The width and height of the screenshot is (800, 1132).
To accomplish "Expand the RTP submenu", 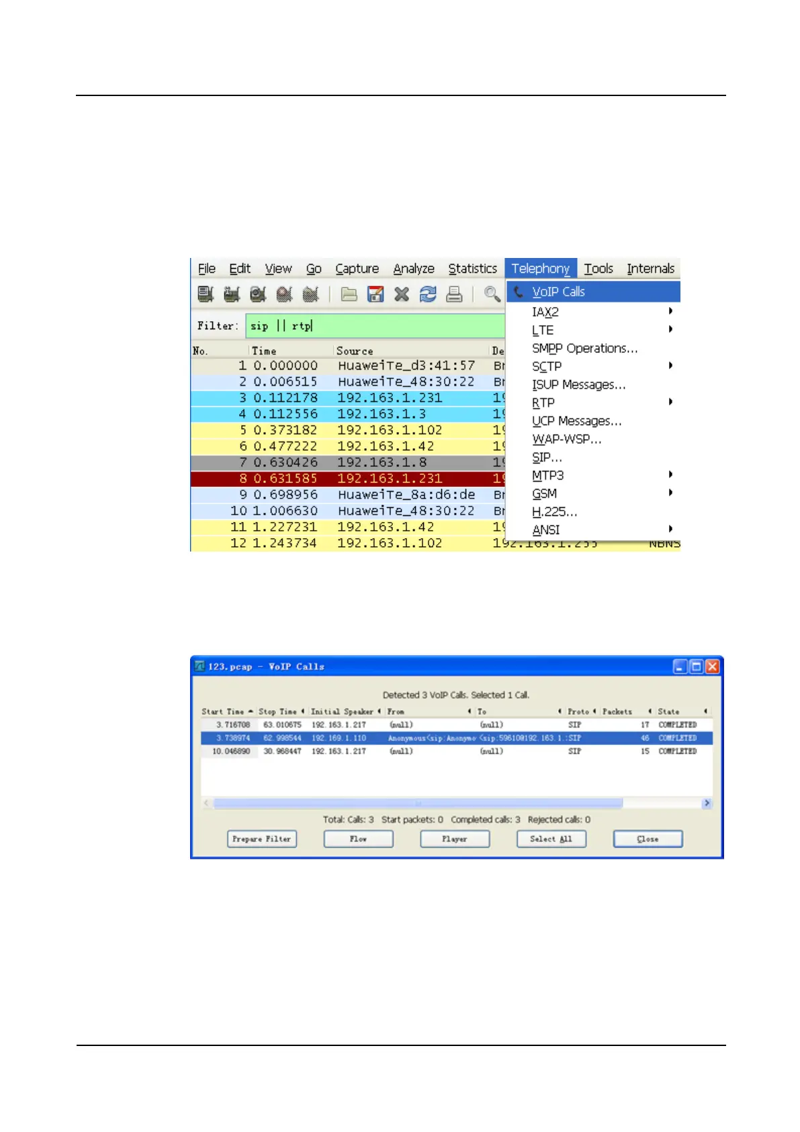I will pyautogui.click(x=594, y=402).
